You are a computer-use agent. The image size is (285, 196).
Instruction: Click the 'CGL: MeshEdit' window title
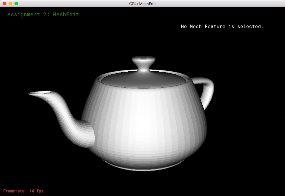[x=142, y=4]
